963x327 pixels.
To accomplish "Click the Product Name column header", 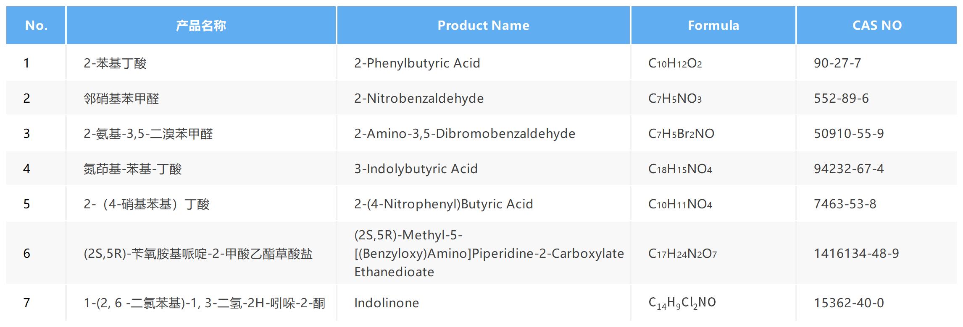I will pos(483,26).
